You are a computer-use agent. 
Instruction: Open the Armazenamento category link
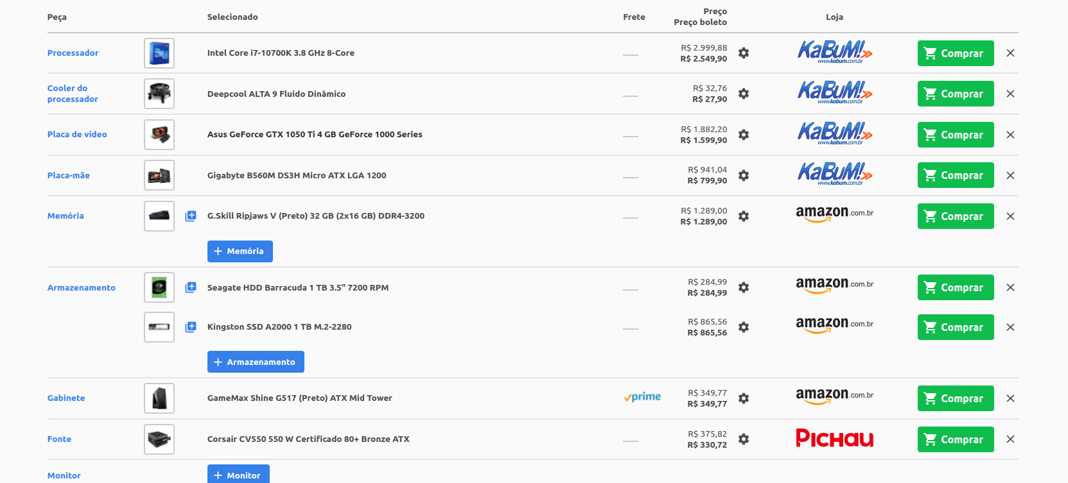click(x=82, y=287)
